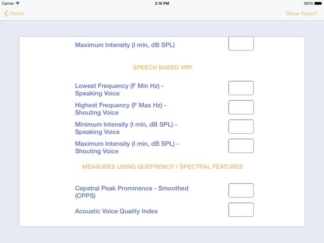
Task: Tap the 2:10 PM clock in status bar
Action: click(162, 3)
